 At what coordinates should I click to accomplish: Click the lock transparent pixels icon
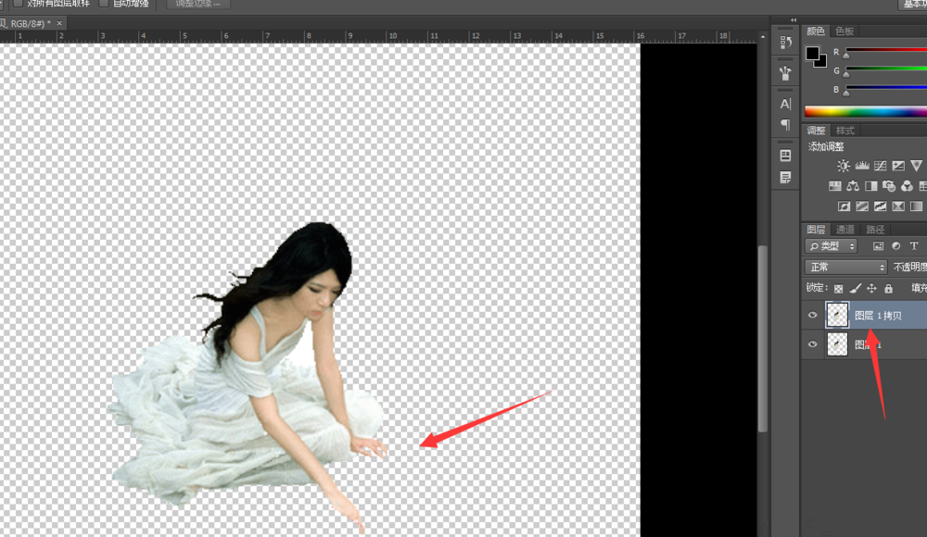point(839,288)
